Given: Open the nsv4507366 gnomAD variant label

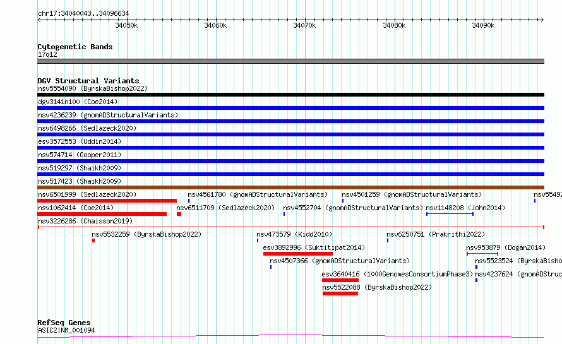Looking at the screenshot, I should [340, 261].
